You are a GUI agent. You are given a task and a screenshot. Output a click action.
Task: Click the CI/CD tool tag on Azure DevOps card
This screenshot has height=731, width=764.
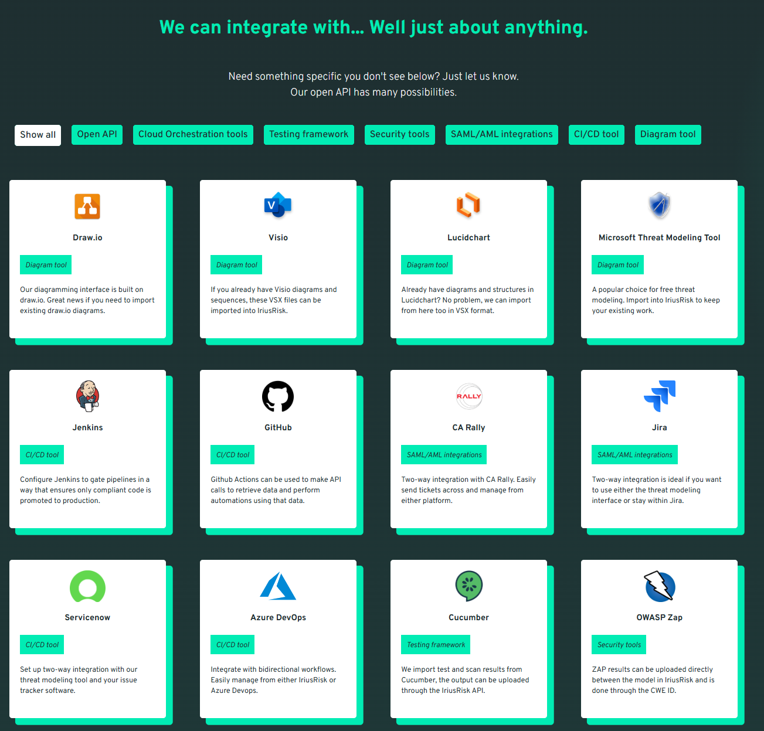click(x=233, y=645)
